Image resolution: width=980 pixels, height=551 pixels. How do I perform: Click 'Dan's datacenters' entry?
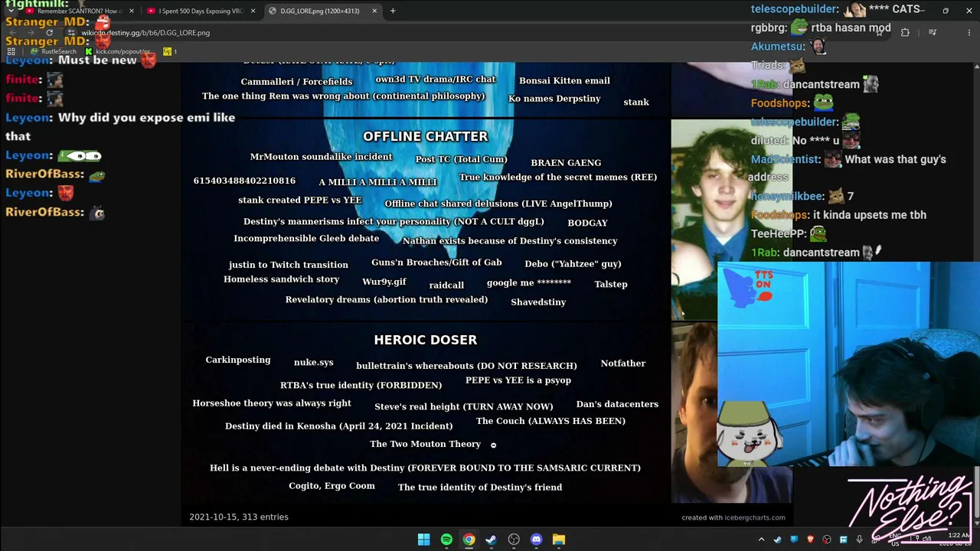(x=617, y=404)
